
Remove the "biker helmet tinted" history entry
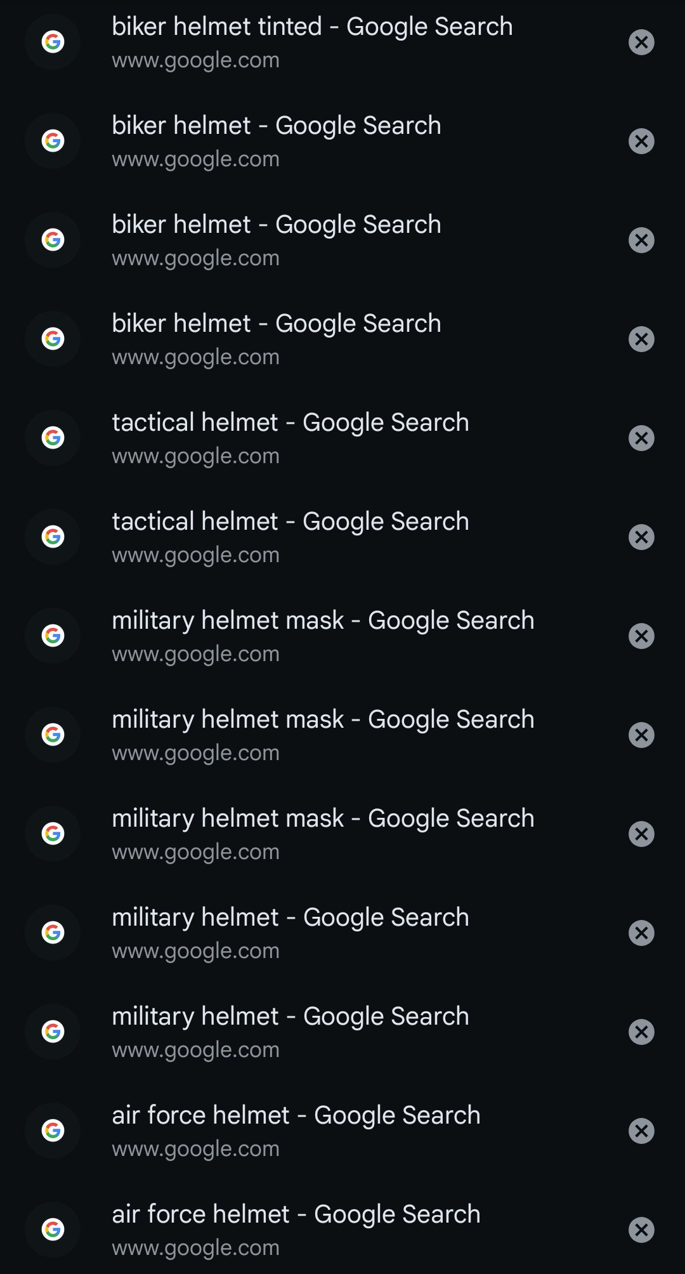click(x=641, y=43)
